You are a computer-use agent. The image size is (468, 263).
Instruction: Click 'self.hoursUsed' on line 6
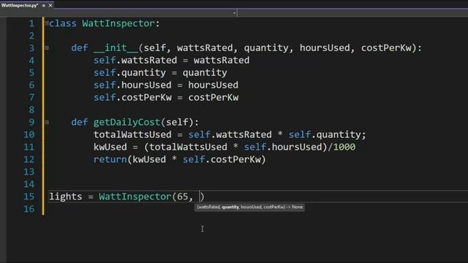[x=132, y=85]
